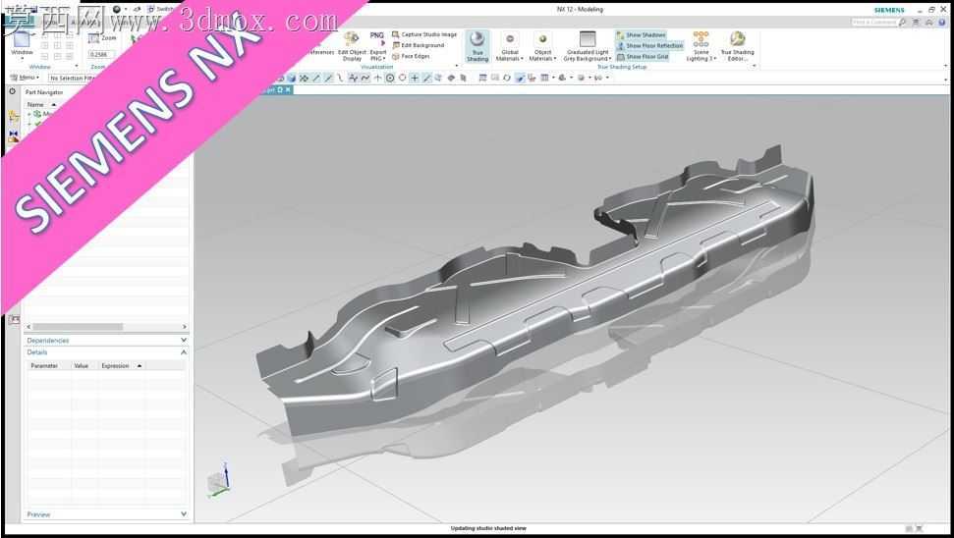Click Edit Background

click(x=418, y=45)
